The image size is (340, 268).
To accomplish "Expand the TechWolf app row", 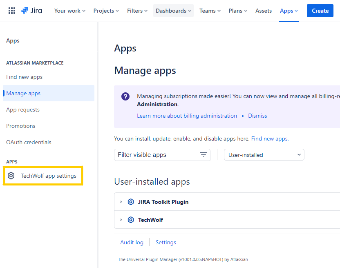I will tap(120, 220).
